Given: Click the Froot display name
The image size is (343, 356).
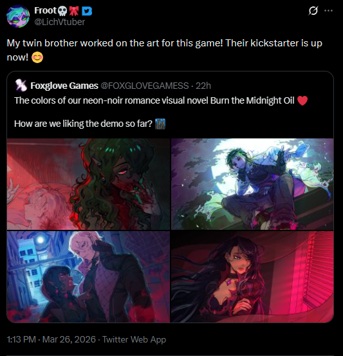Looking at the screenshot, I should coord(45,10).
